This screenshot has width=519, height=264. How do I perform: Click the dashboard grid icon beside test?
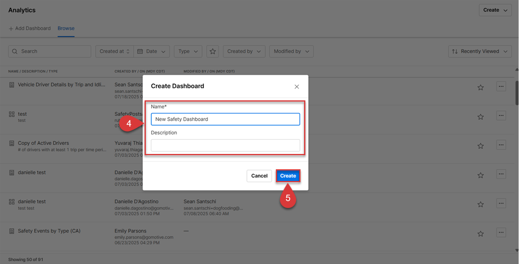(11, 114)
